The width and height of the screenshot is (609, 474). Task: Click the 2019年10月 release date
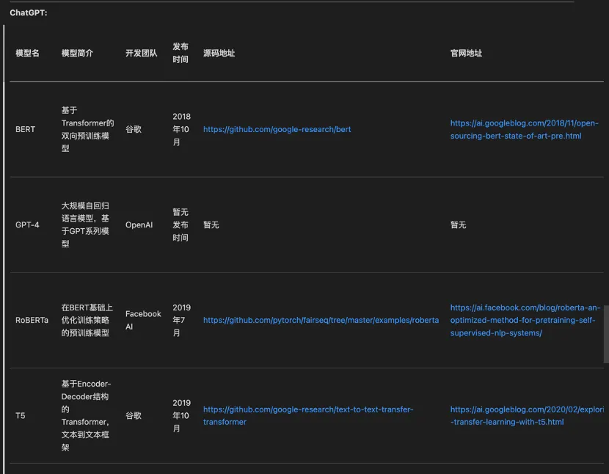tap(181, 416)
